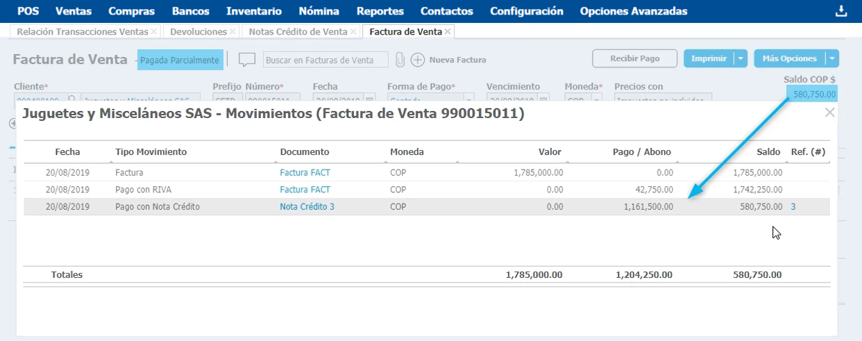Click the download icon in top bar

842,11
